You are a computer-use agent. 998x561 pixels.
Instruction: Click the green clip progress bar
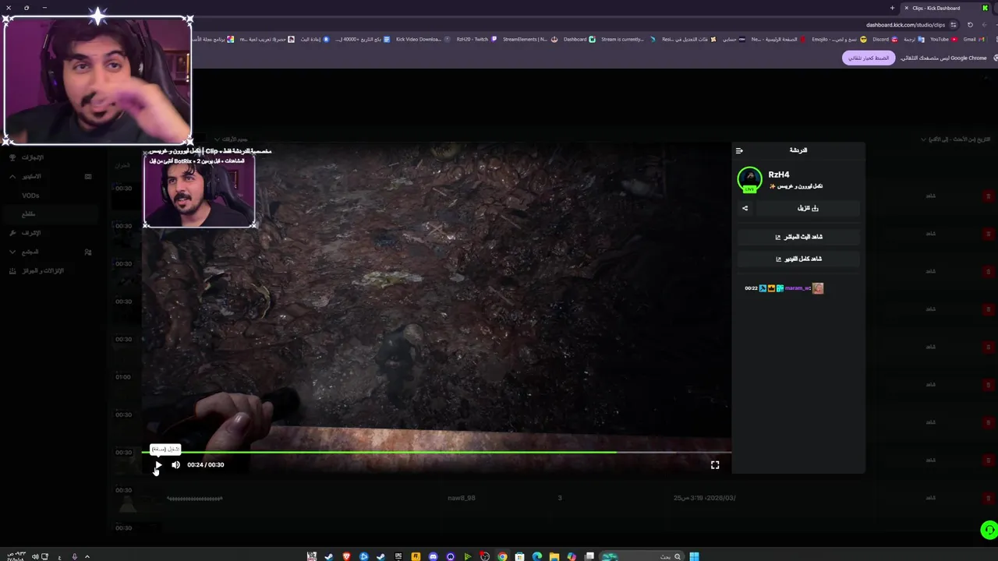coord(437,452)
